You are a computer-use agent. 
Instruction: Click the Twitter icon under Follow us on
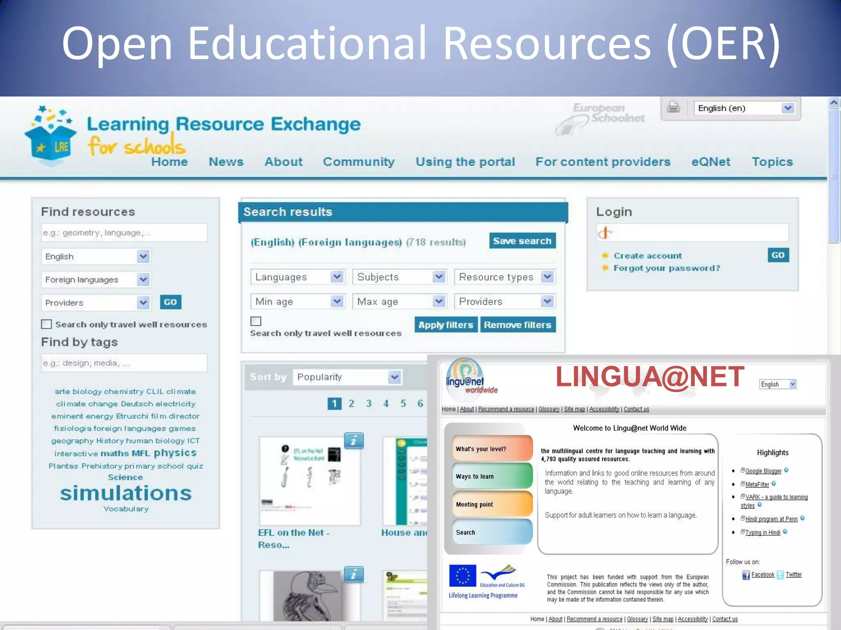[780, 575]
